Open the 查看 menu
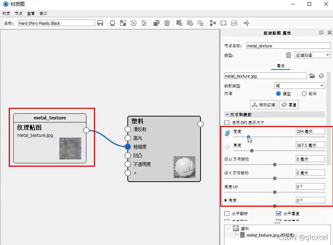This screenshot has height=245, width=333. pyautogui.click(x=31, y=13)
